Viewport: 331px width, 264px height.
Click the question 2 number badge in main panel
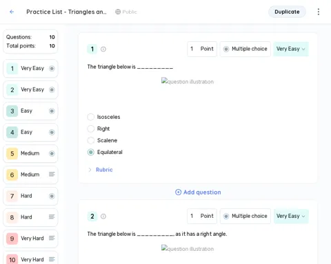pyautogui.click(x=92, y=216)
